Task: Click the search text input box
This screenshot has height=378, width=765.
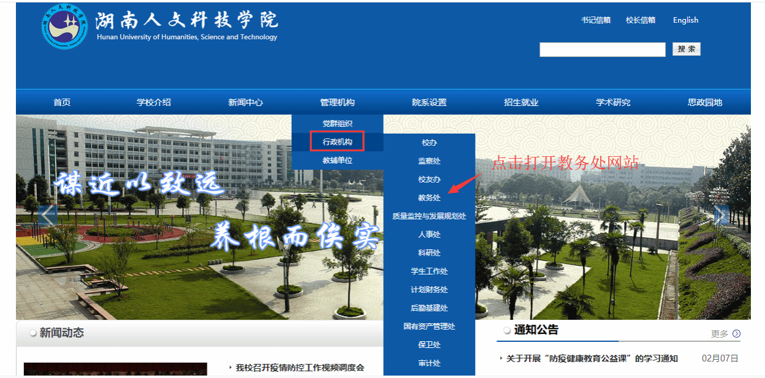Action: 602,50
